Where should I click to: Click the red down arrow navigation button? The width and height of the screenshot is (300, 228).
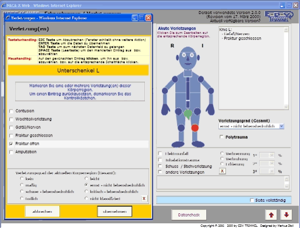pyautogui.click(x=286, y=215)
